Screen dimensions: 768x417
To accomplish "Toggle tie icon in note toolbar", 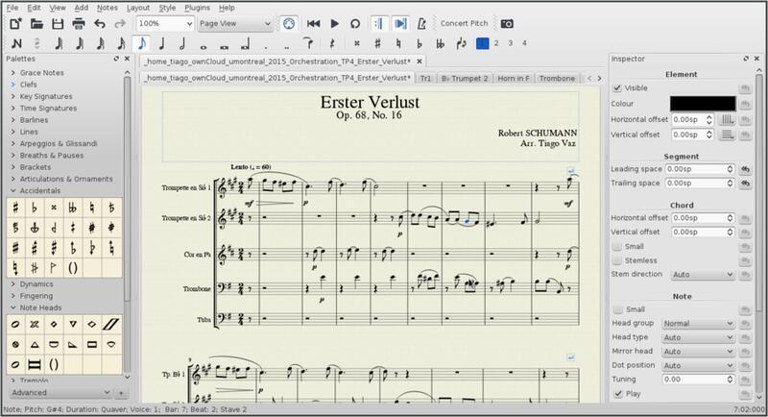I will coord(308,43).
